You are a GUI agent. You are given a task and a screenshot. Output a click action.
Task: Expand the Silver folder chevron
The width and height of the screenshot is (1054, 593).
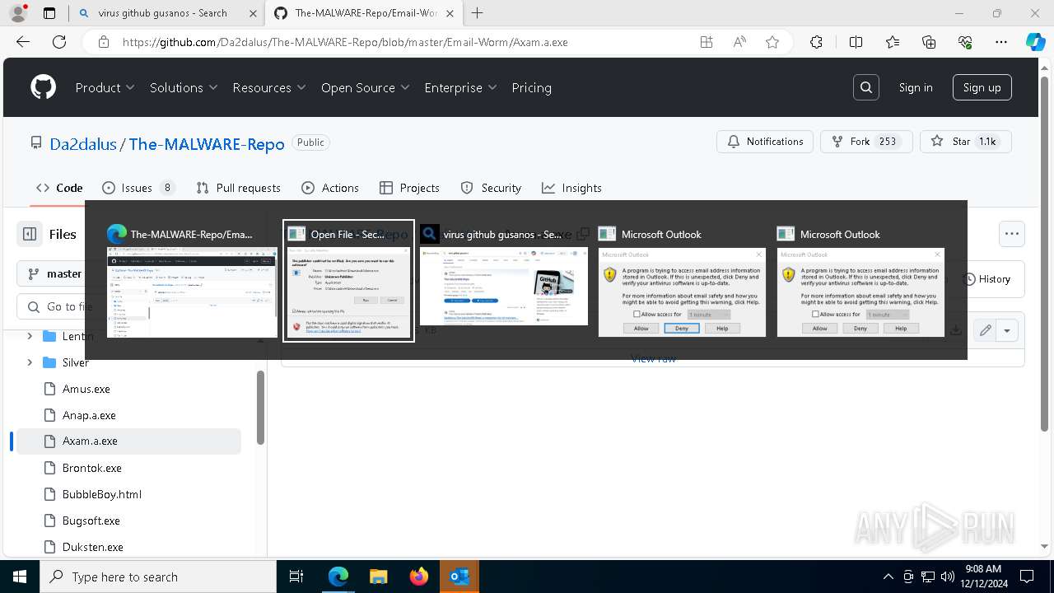(x=30, y=362)
